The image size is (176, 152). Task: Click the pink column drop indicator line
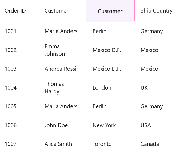pyautogui.click(x=134, y=11)
